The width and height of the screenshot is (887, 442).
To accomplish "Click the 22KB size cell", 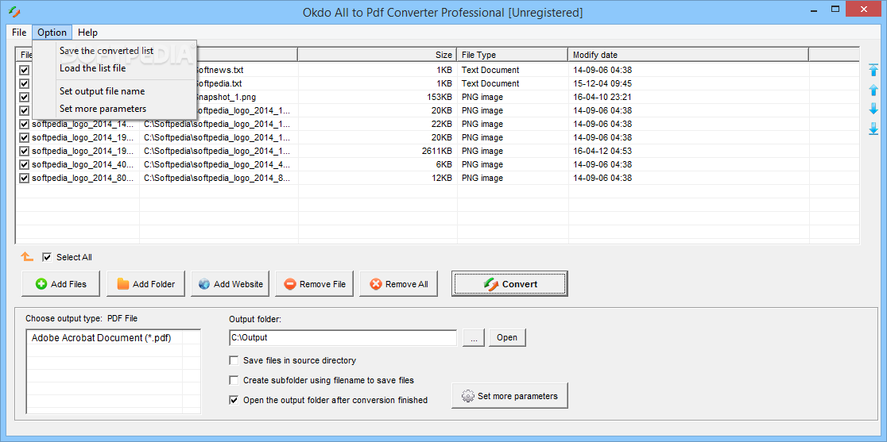I will point(442,124).
